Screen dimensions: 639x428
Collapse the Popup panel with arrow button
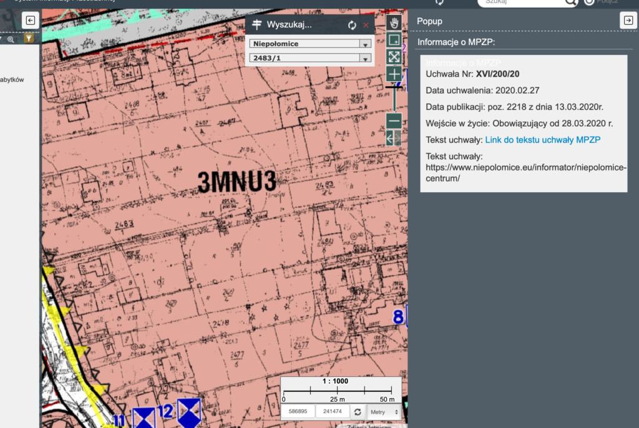pos(628,20)
